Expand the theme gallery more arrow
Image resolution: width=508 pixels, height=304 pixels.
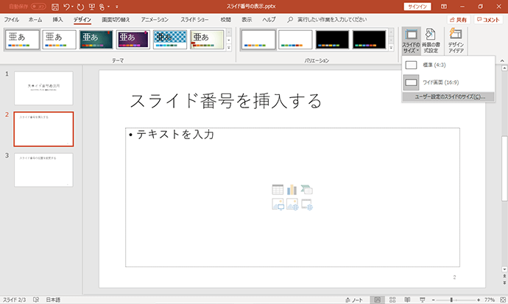[x=229, y=48]
